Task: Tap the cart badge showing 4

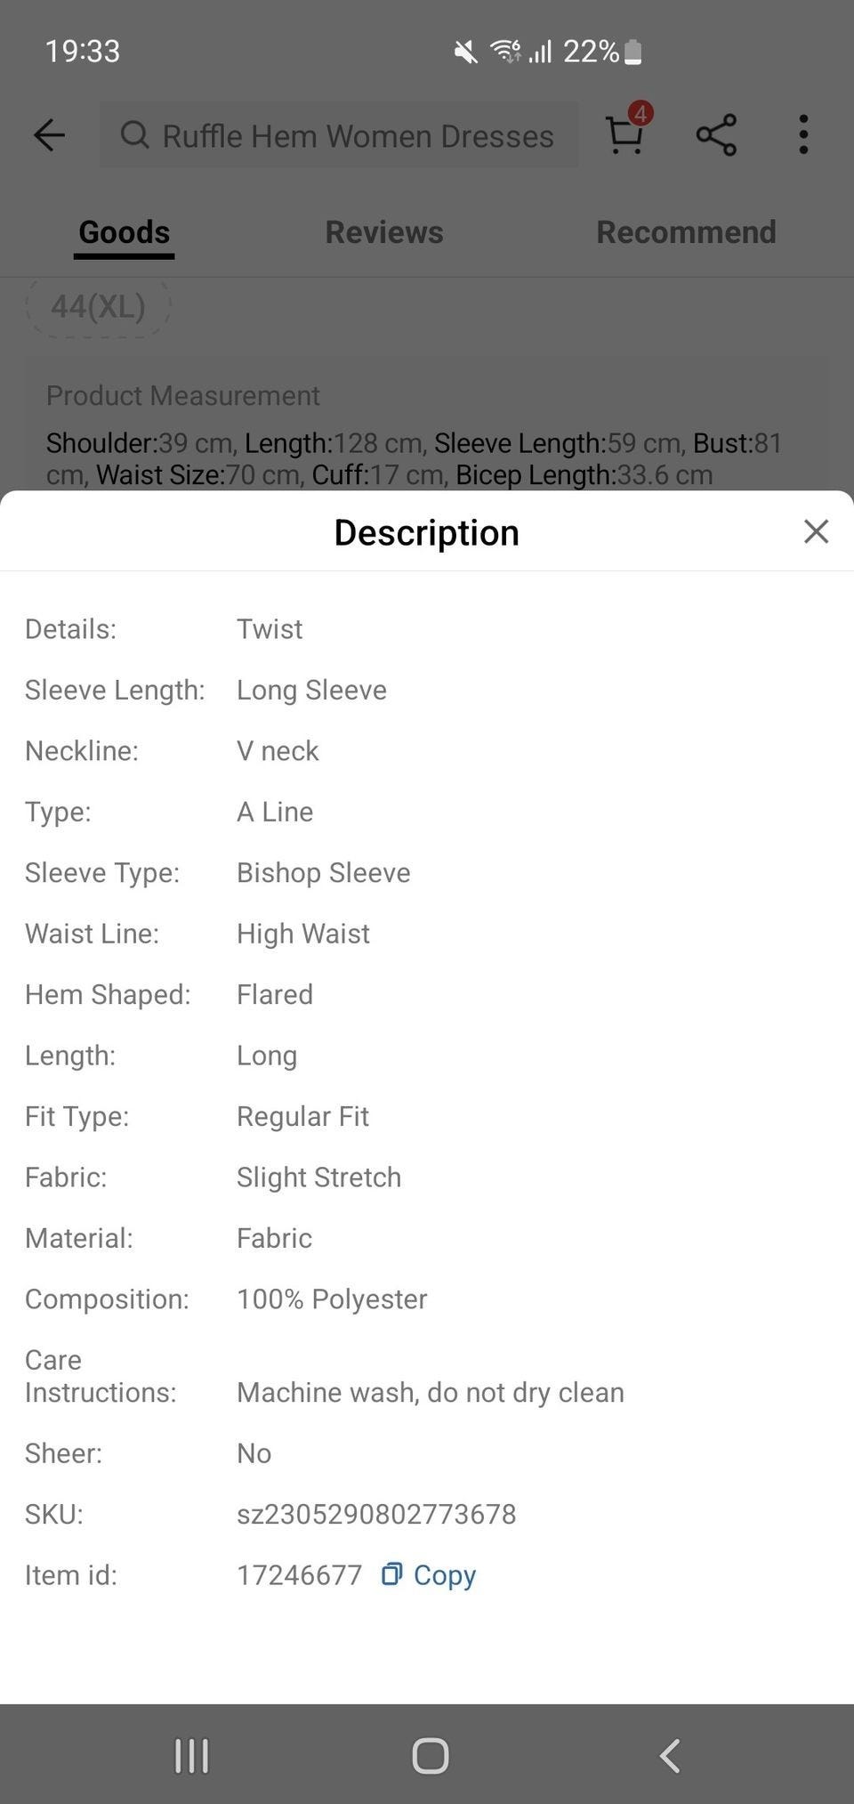Action: pos(640,113)
